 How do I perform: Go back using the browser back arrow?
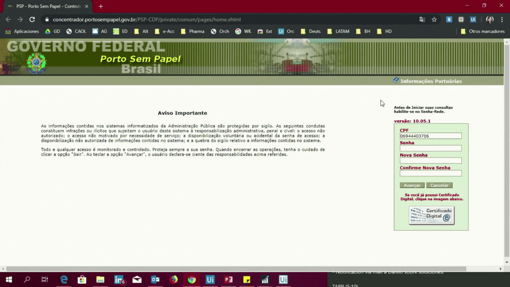click(x=8, y=19)
